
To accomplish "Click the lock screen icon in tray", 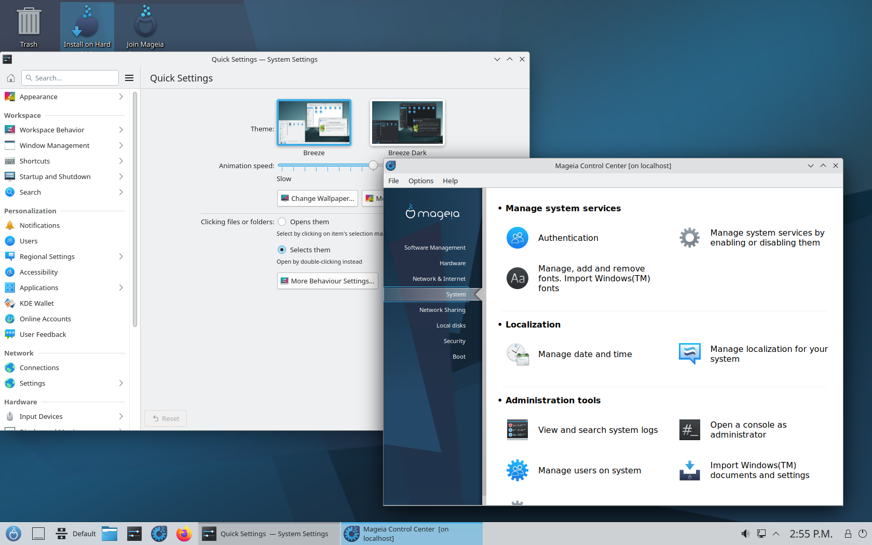I will [848, 534].
